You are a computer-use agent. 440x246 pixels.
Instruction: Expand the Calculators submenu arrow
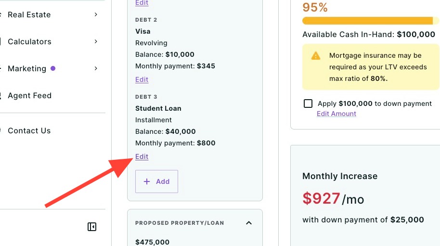click(96, 41)
